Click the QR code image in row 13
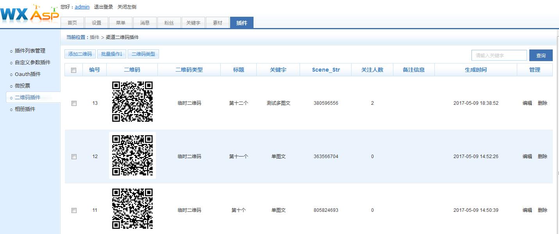 (x=132, y=102)
